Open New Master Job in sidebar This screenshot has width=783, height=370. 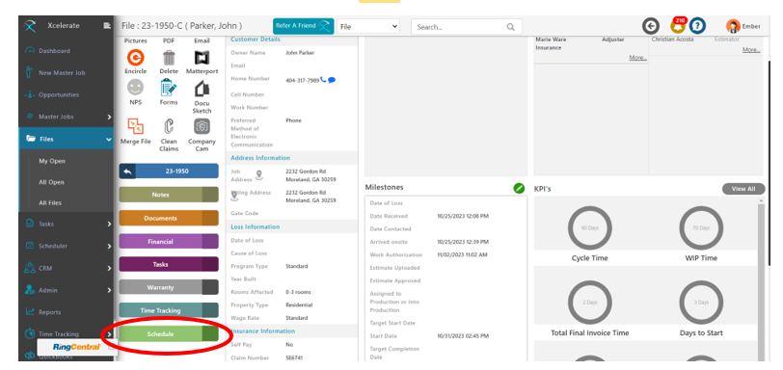tap(62, 73)
